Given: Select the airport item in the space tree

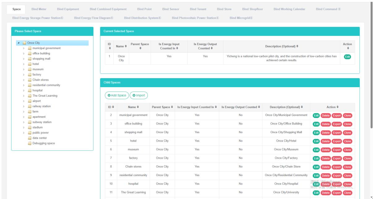Looking at the screenshot, I should [36, 101].
